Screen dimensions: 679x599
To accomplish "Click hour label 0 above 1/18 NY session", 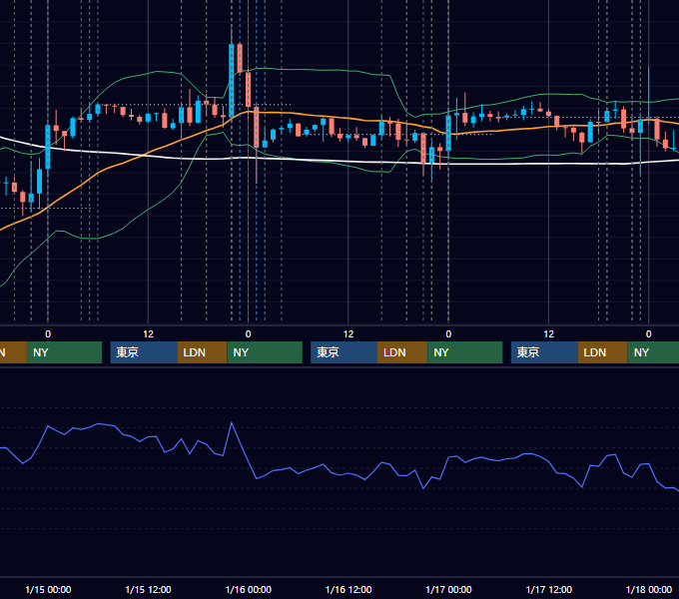I will pos(649,334).
